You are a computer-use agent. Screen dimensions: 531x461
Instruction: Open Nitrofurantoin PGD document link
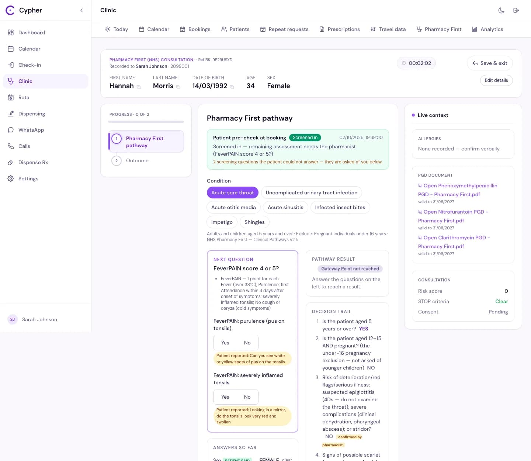pyautogui.click(x=453, y=216)
